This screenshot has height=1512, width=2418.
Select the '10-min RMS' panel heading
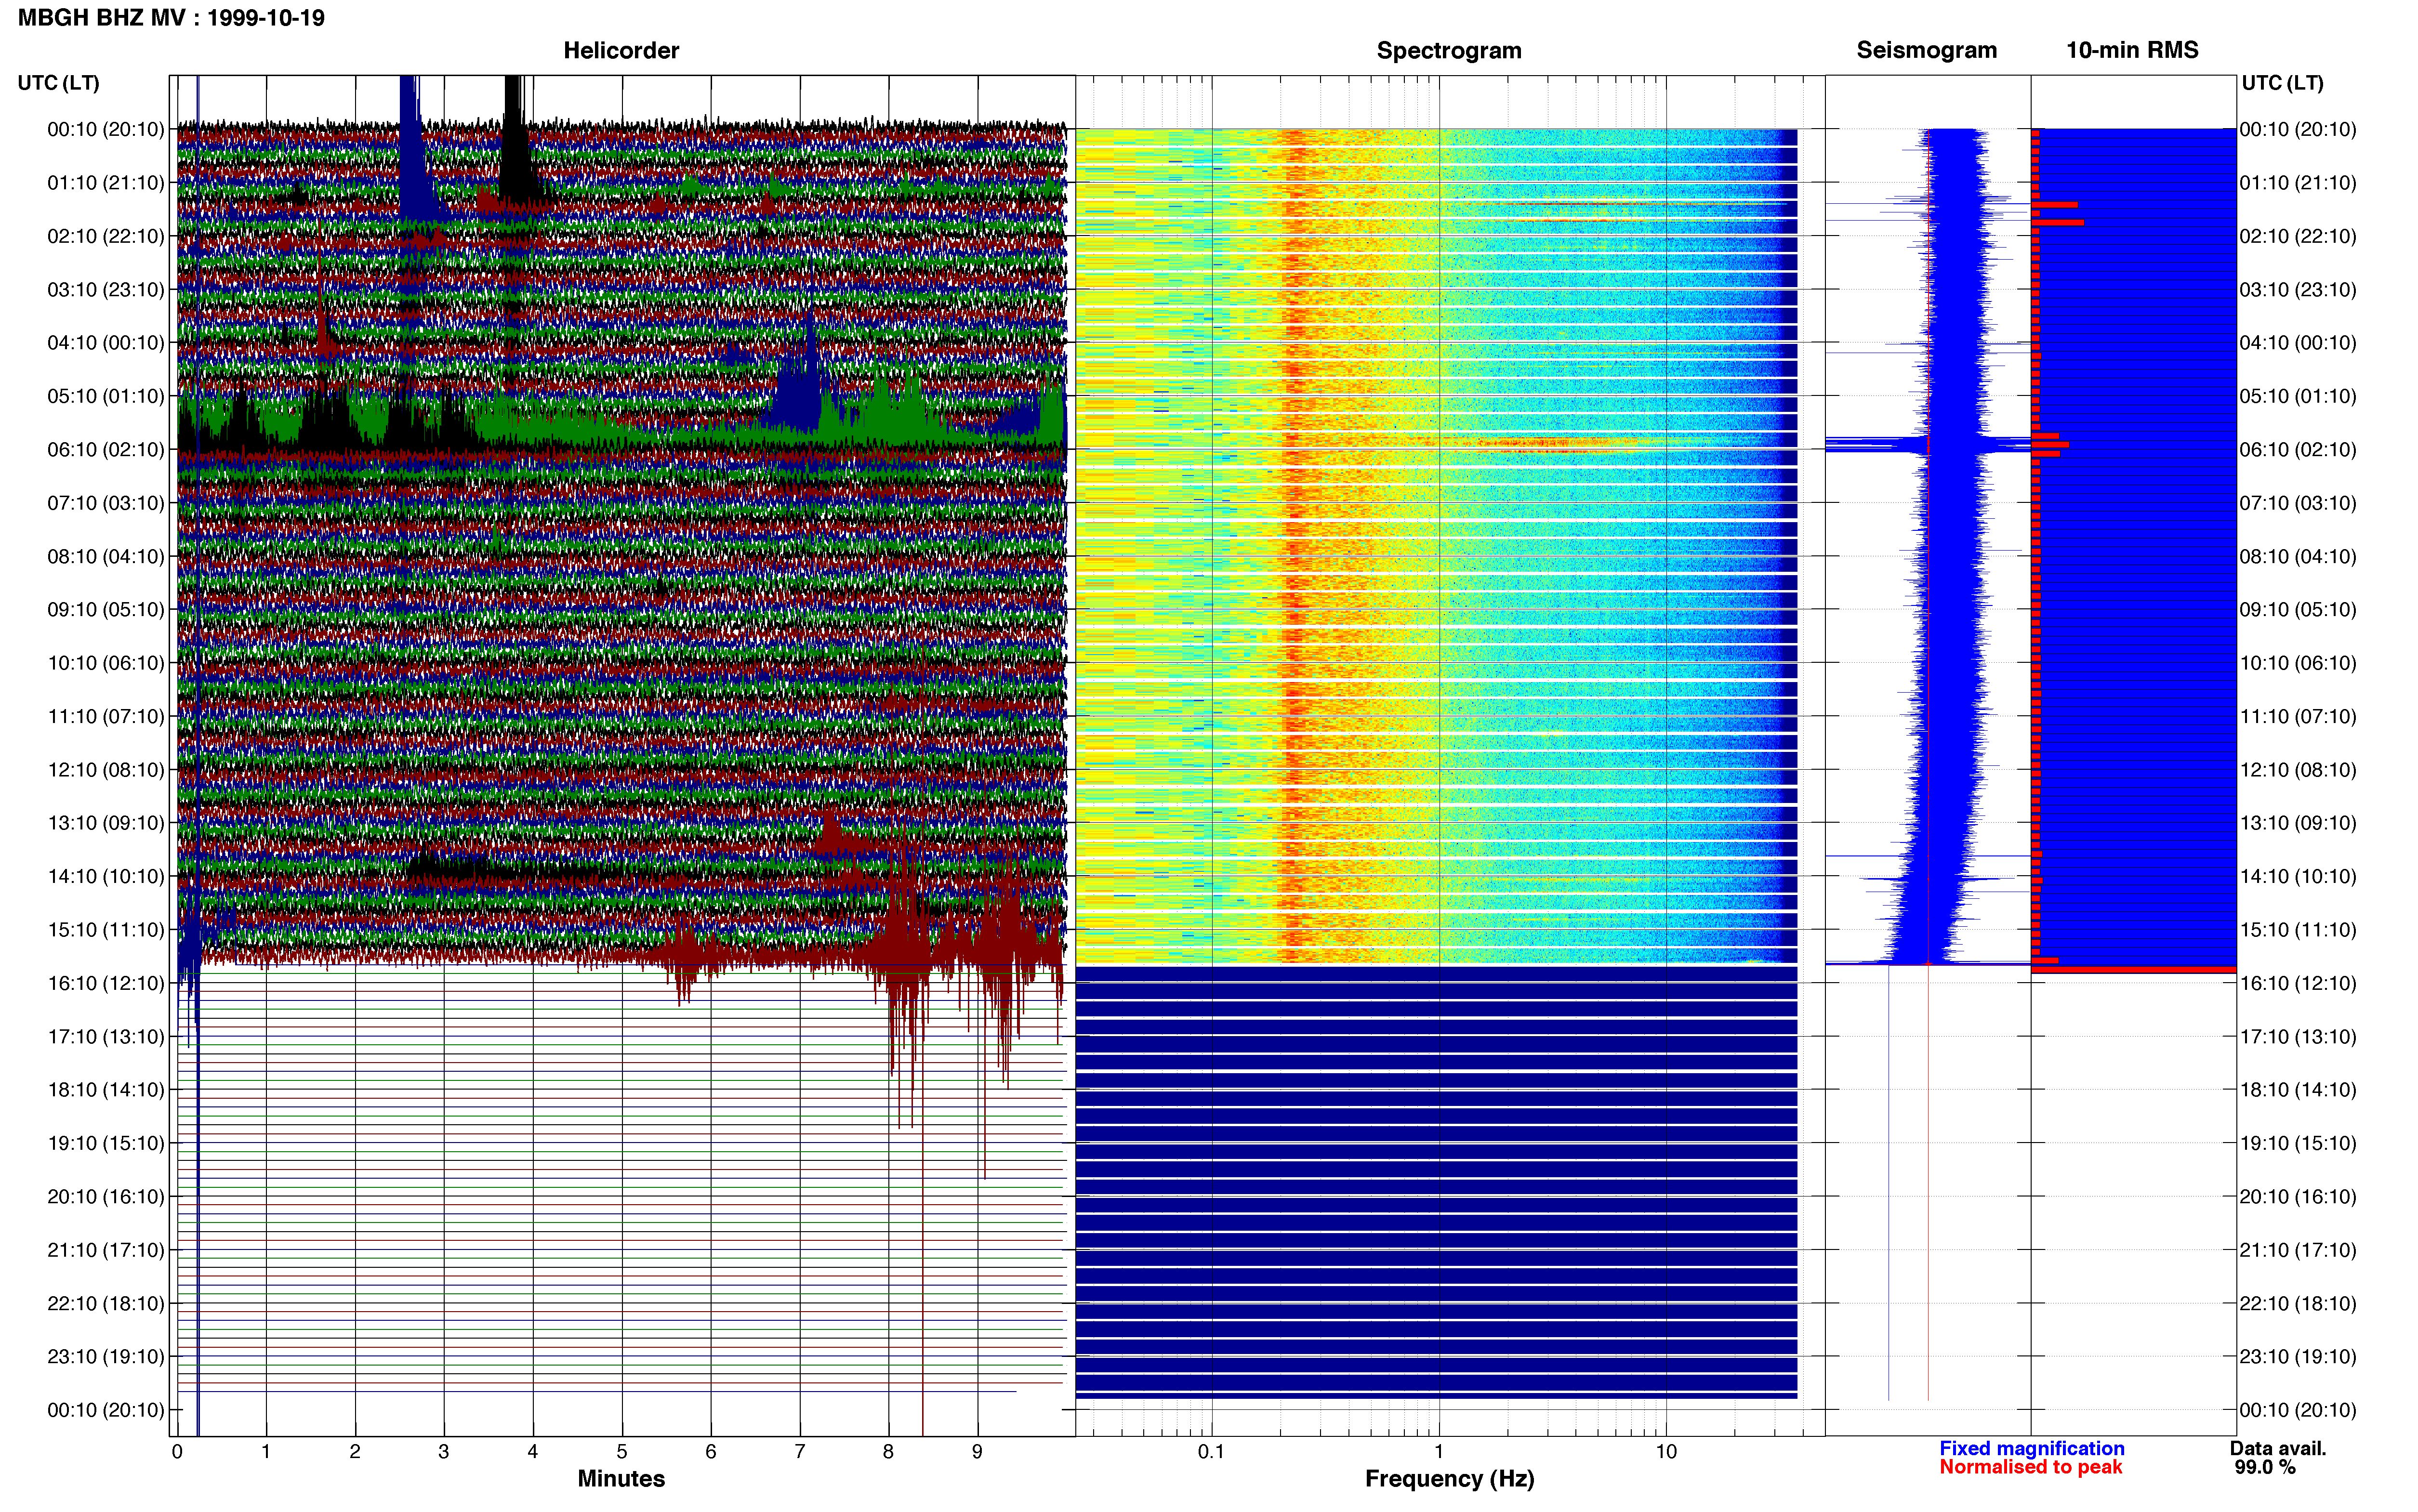click(2132, 50)
